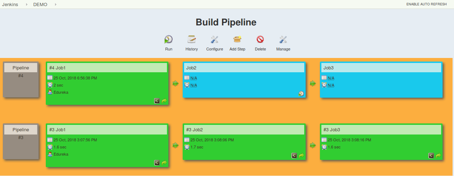The height and width of the screenshot is (176, 454).
Task: Open console output for #3 Job3
Action: click(x=431, y=156)
